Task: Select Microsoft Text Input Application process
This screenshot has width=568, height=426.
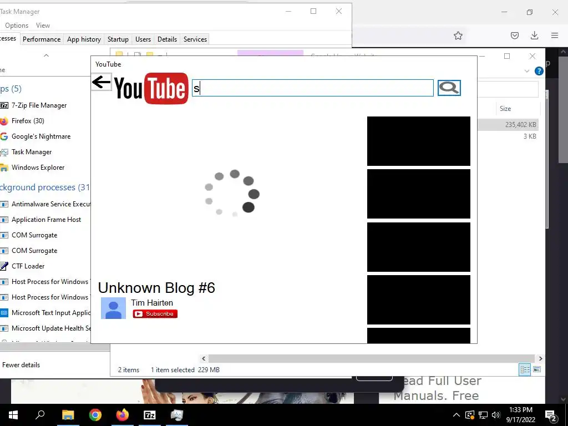Action: pos(45,313)
